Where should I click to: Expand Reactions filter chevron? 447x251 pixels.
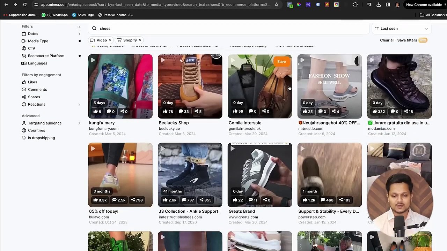(x=79, y=105)
